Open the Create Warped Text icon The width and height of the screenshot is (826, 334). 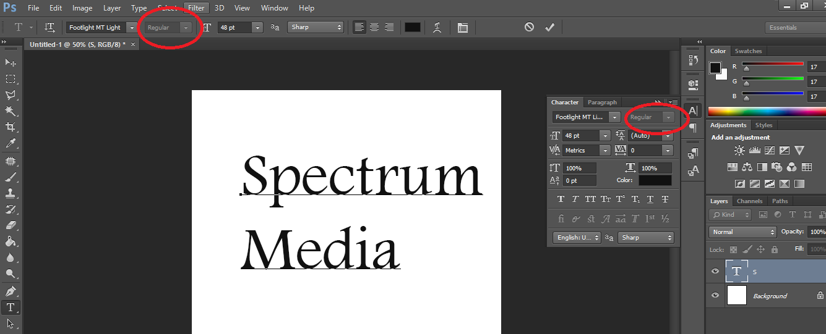tap(437, 27)
